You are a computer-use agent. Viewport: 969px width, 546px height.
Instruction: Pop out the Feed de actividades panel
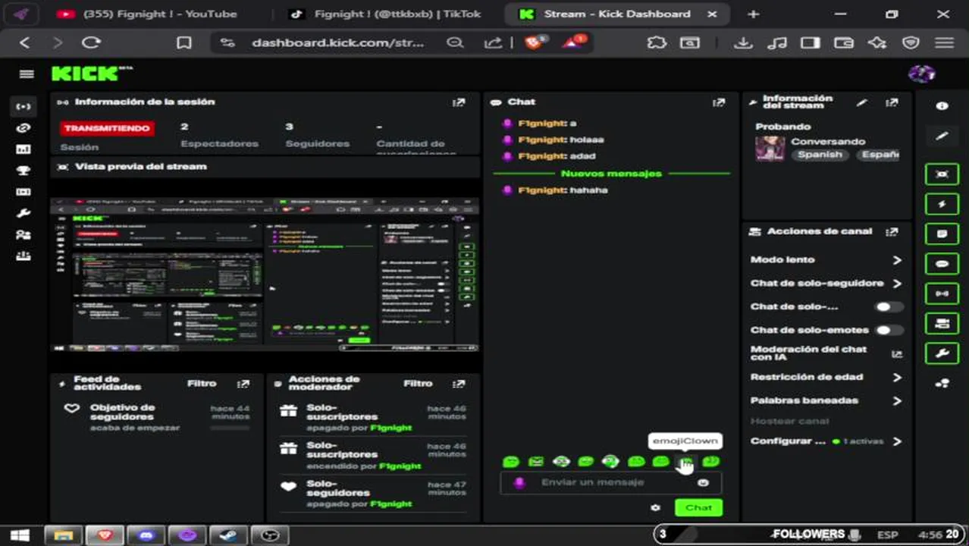pyautogui.click(x=243, y=384)
